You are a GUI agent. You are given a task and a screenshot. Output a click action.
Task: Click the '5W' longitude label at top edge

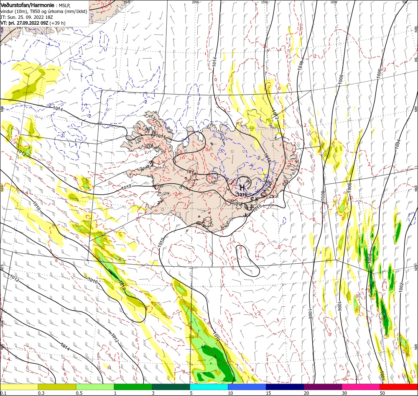coord(405,2)
